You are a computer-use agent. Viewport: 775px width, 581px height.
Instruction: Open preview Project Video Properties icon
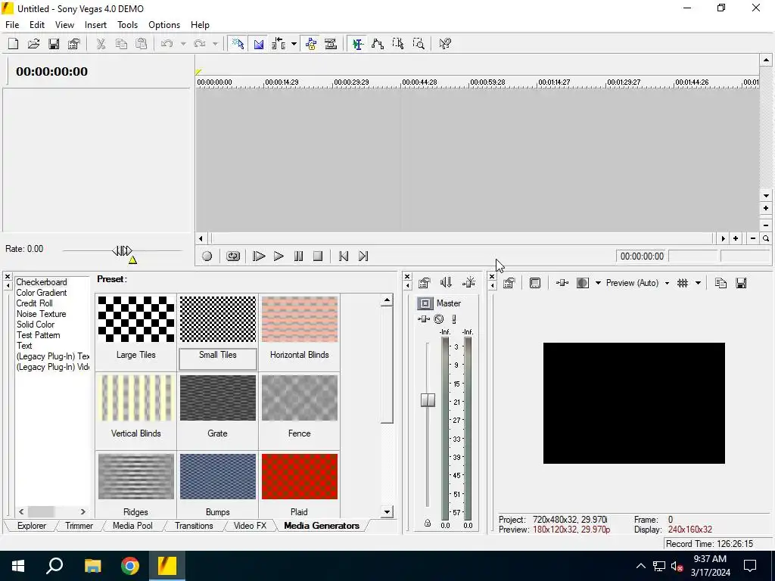(509, 283)
